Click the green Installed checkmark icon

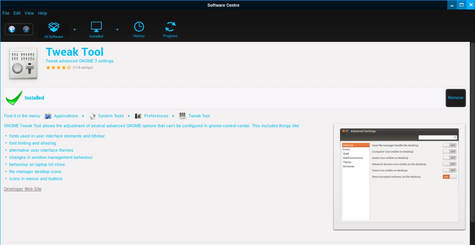coord(14,98)
